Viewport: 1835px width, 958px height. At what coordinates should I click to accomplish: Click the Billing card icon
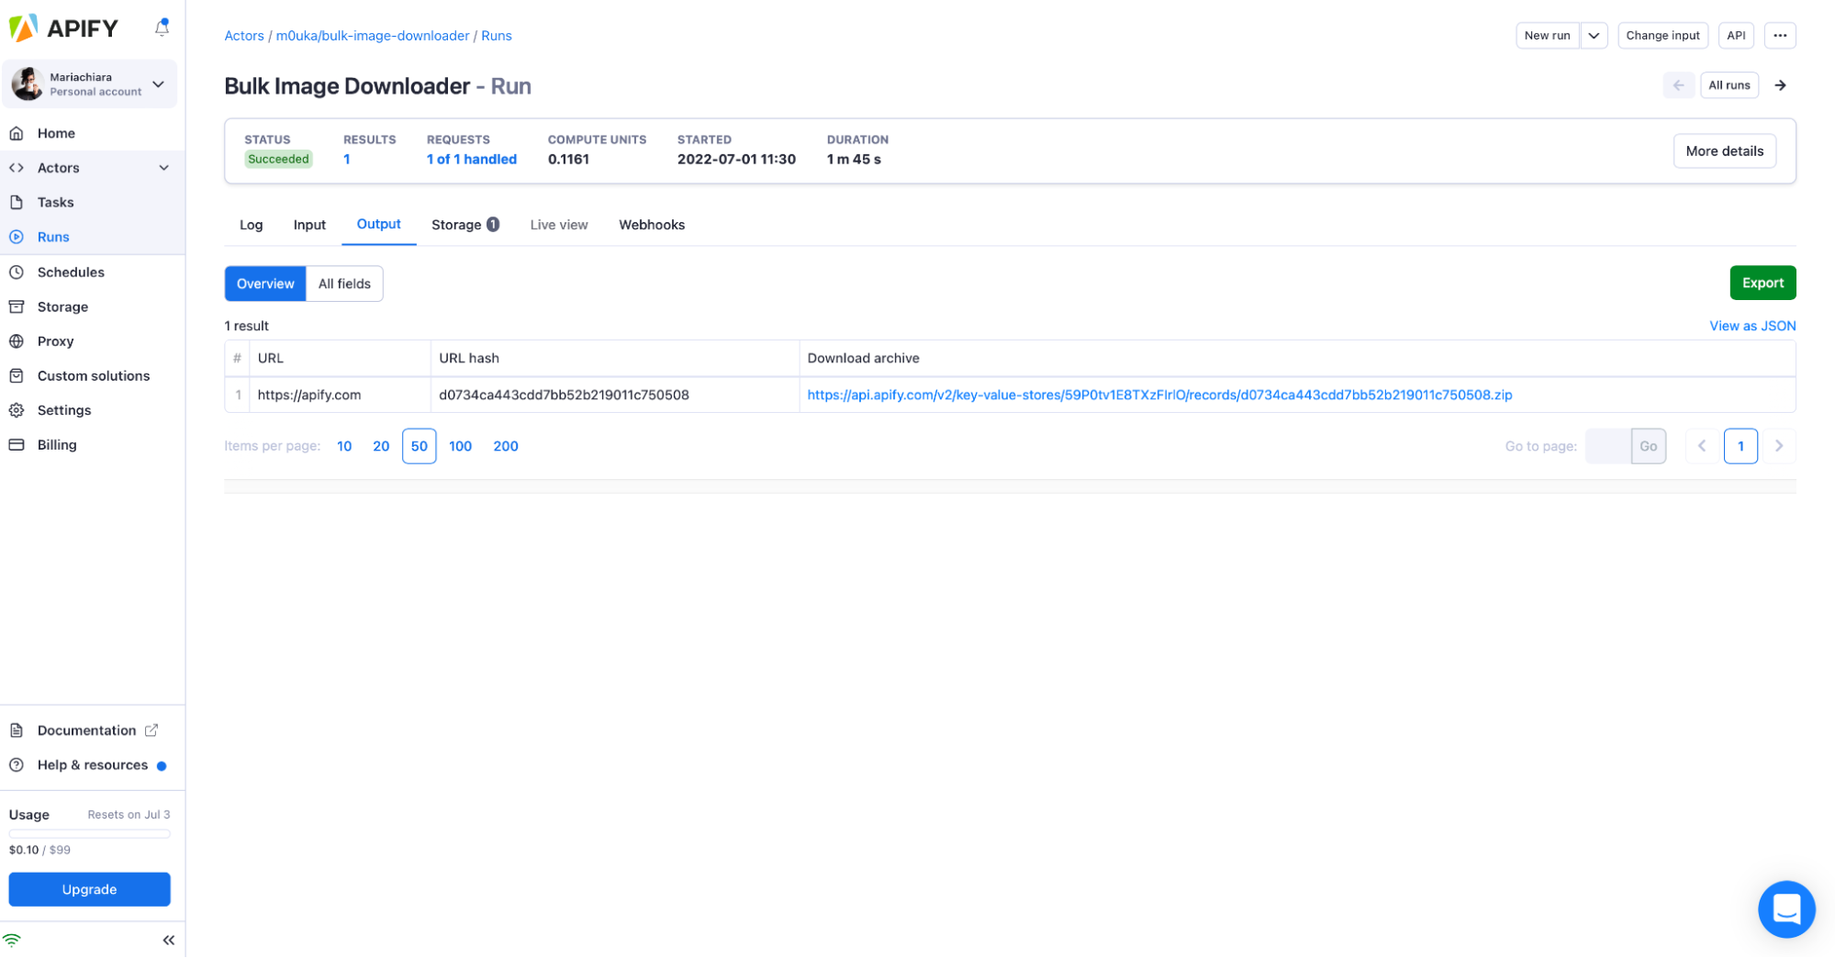[17, 445]
